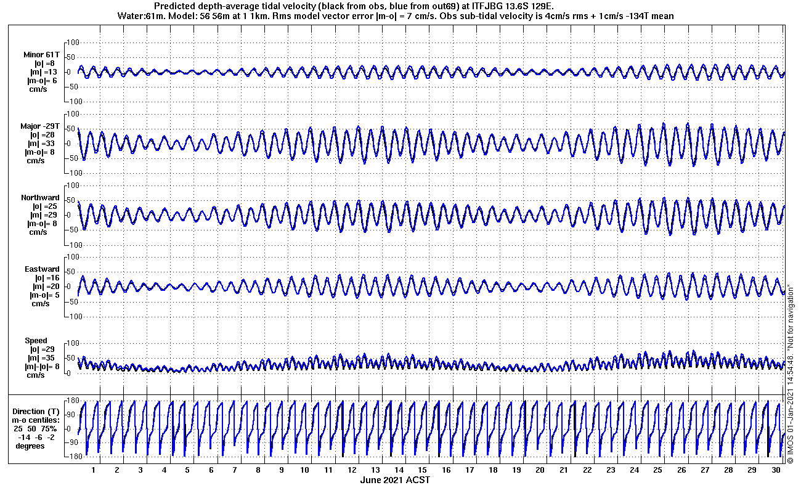Viewport: 801px width, 493px height.
Task: Select the 'Minor 61T' panel label
Action: click(41, 55)
